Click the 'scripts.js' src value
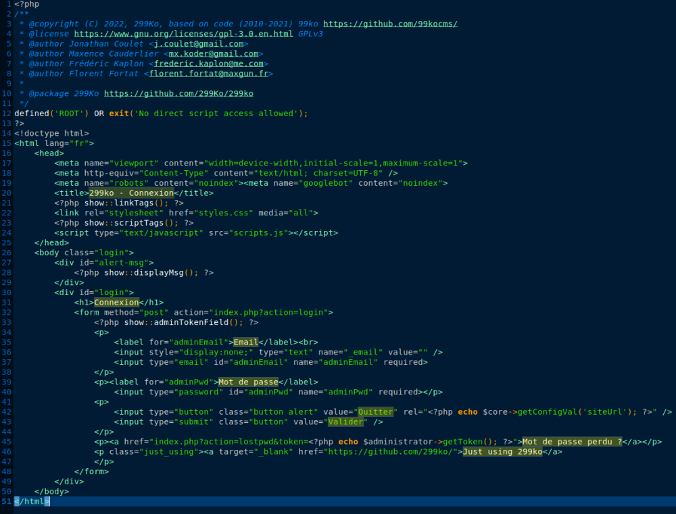 (258, 232)
